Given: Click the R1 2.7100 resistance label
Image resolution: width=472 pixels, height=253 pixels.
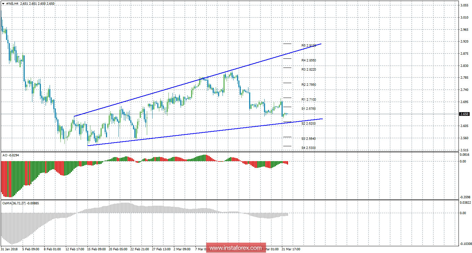Looking at the screenshot, I should click(309, 100).
